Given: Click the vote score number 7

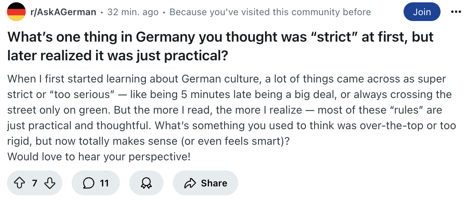Looking at the screenshot, I should point(34,183).
